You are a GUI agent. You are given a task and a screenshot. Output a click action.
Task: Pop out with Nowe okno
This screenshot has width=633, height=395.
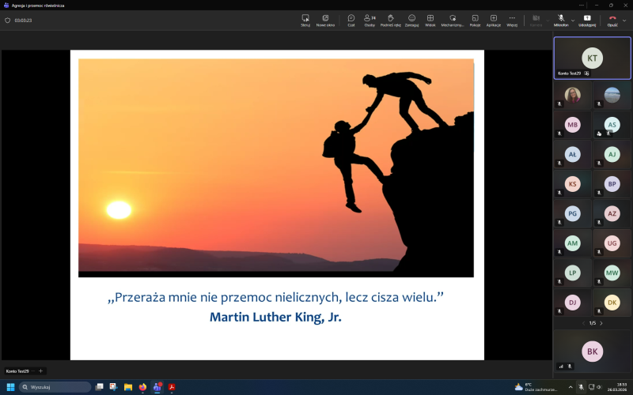(x=325, y=20)
